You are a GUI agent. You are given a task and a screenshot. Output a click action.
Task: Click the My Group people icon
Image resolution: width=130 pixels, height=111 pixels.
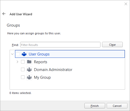[x=29, y=77]
